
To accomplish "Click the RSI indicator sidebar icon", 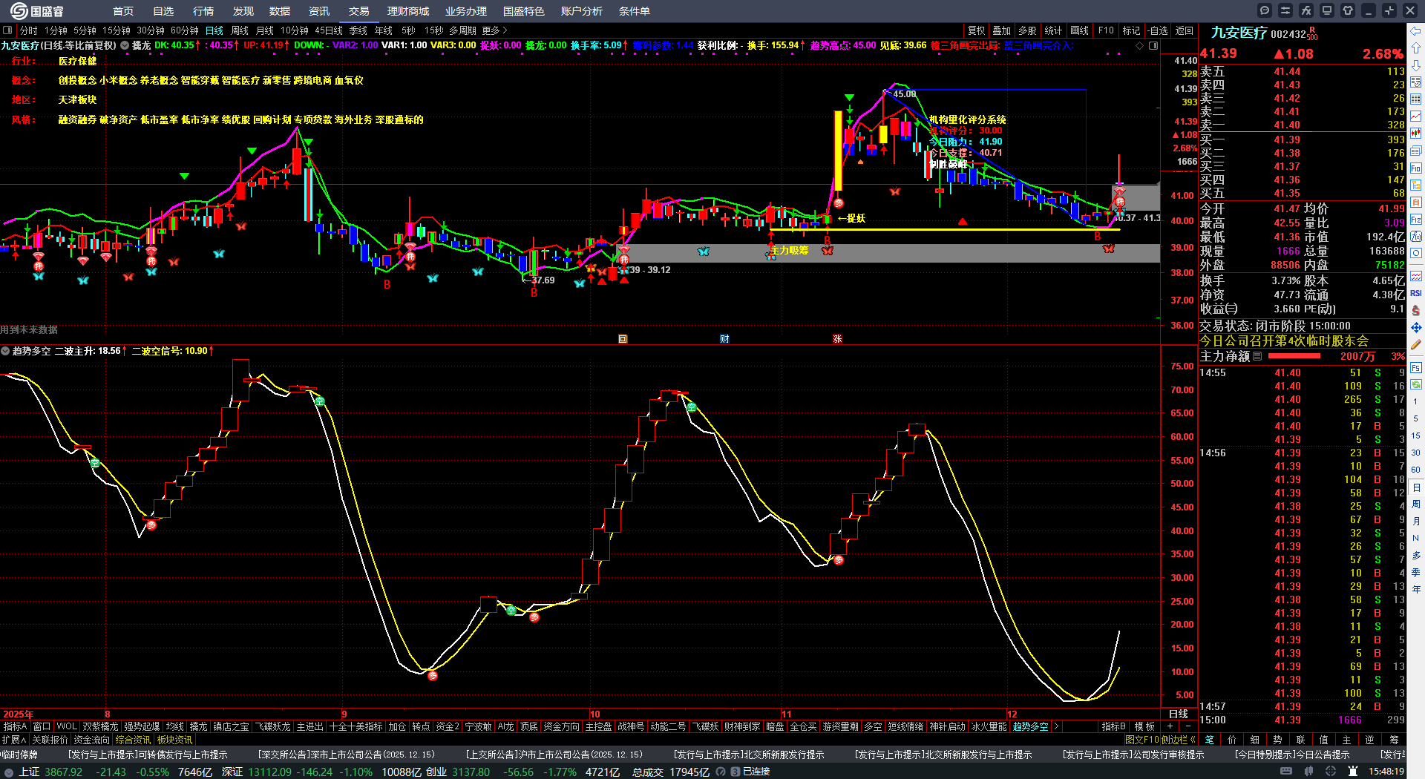I will pyautogui.click(x=1416, y=294).
